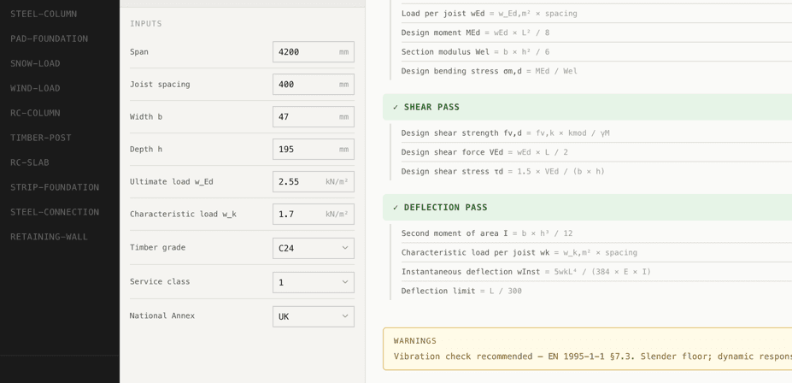Click the Depth h input field

314,149
